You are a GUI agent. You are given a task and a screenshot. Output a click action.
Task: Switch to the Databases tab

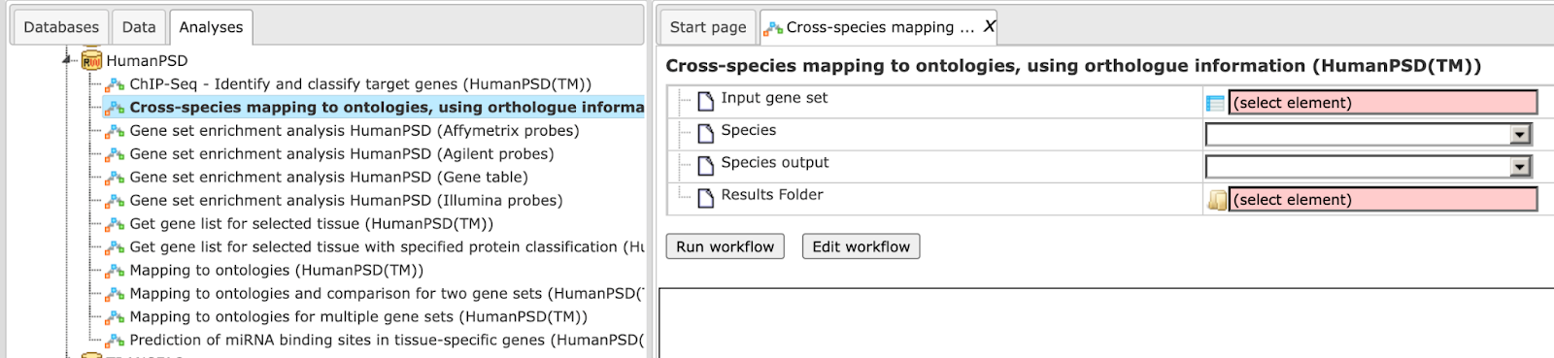tap(61, 27)
